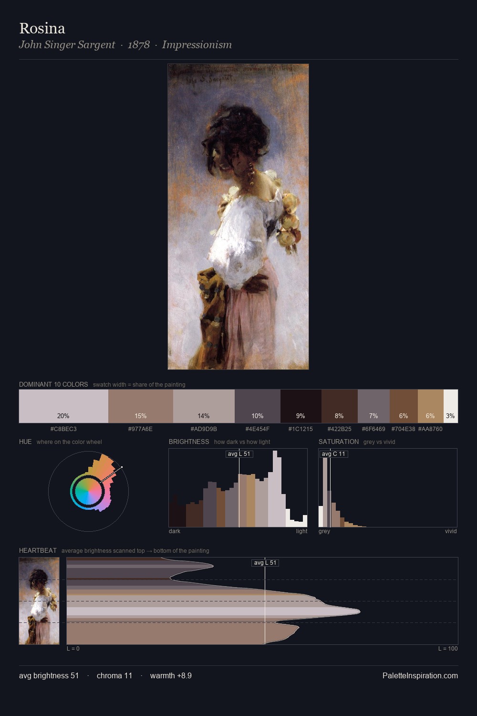Click 'chroma 11' in the footer
This screenshot has height=716, width=477.
[114, 676]
